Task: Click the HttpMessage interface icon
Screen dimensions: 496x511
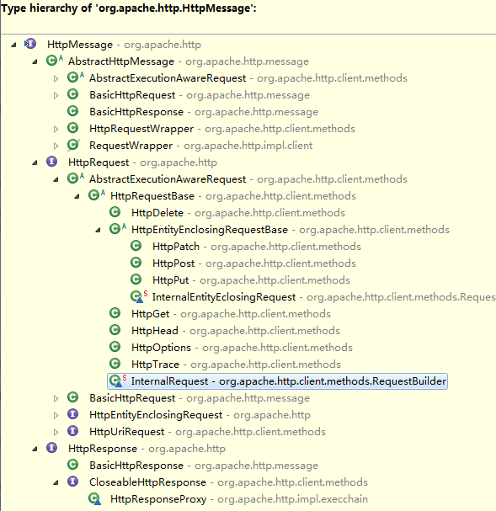Action: [30, 44]
